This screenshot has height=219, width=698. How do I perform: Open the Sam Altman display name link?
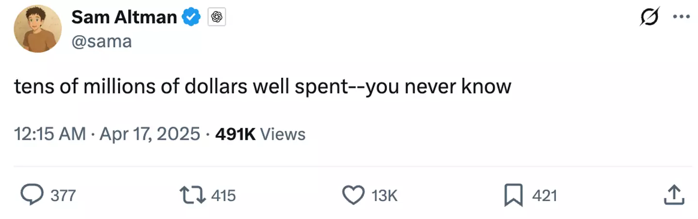[124, 17]
